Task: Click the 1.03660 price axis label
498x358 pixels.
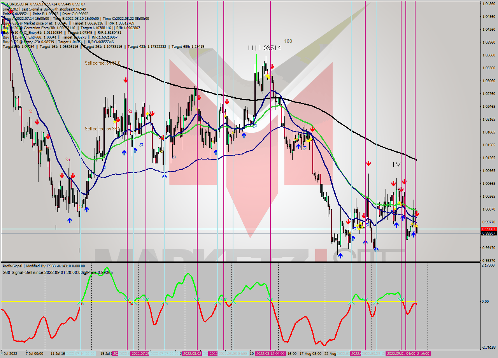Action: click(x=489, y=55)
